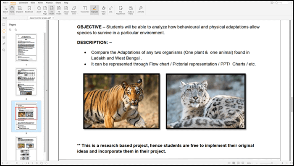Select the Typewriter tool
This screenshot has width=294, height=166.
pos(85,10)
